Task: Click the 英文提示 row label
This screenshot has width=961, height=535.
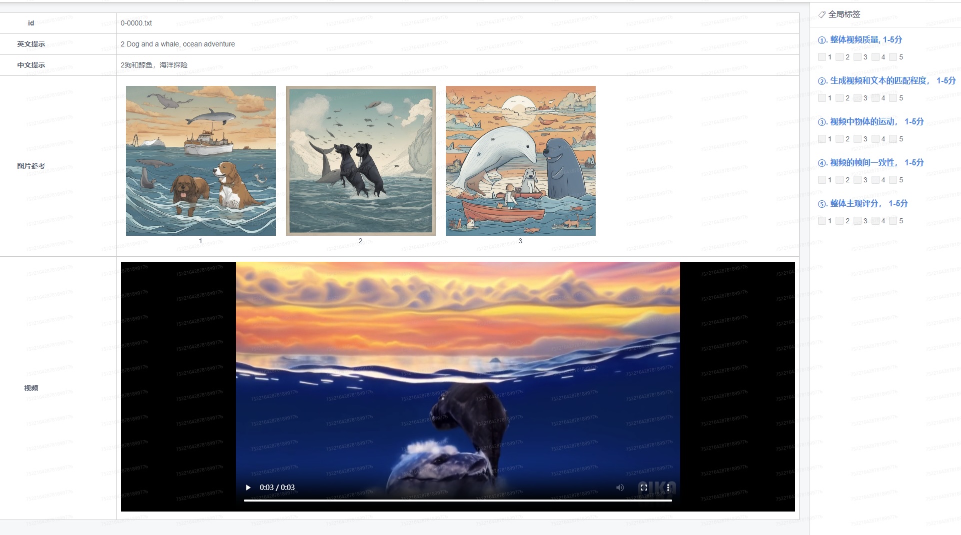Action: point(31,44)
